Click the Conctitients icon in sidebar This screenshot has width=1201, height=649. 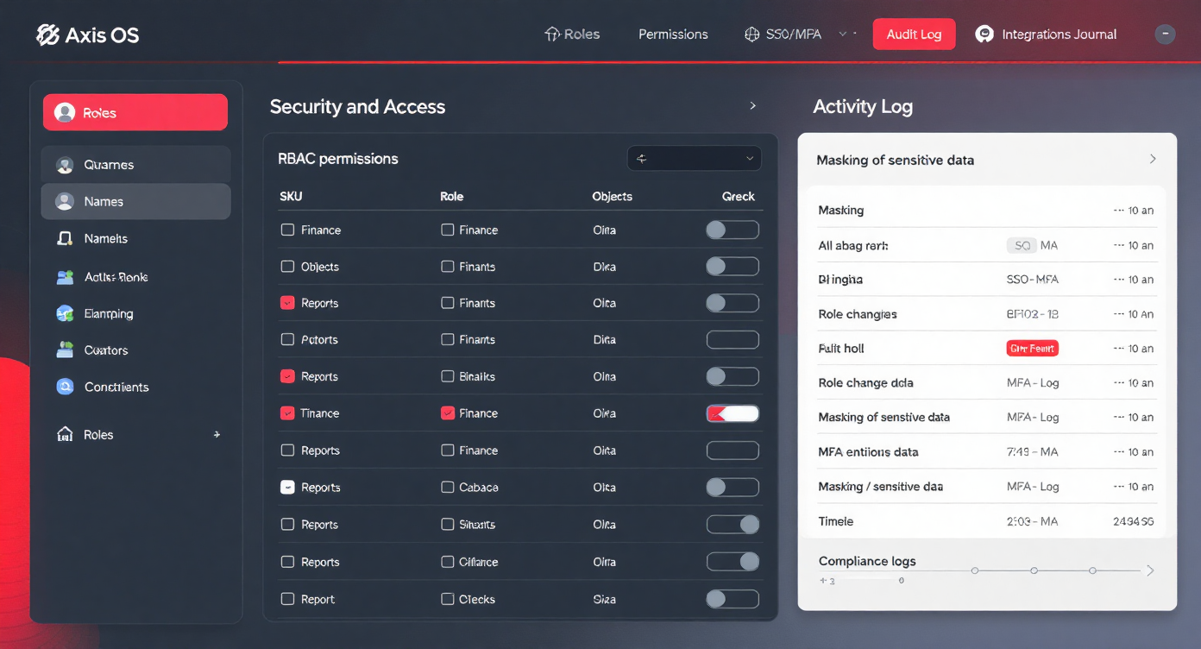65,388
